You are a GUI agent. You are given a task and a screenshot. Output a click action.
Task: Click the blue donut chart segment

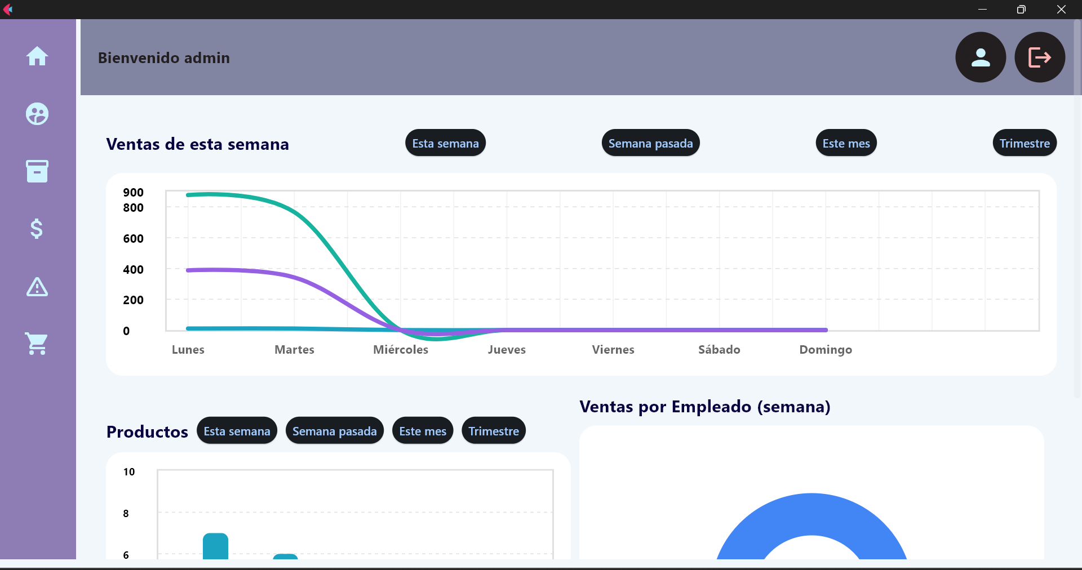(812, 515)
